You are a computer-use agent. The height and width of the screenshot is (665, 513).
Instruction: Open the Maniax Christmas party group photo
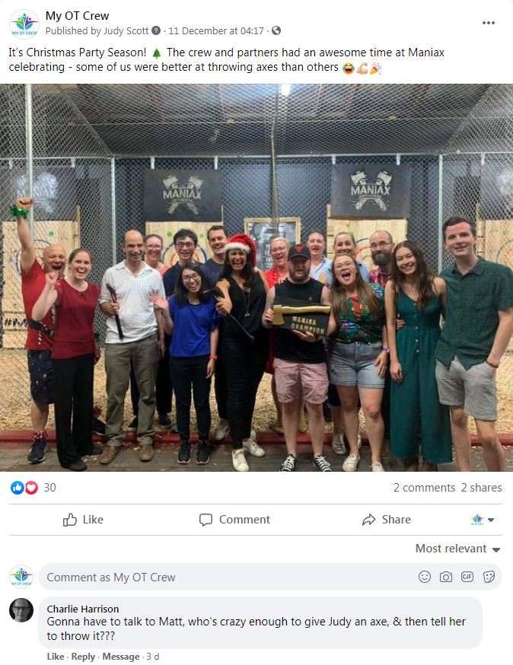(256, 278)
